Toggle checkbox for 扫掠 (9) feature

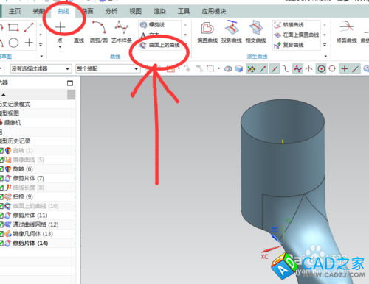pos(1,196)
